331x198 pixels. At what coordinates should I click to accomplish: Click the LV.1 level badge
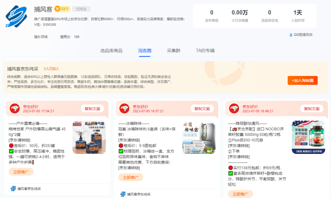click(x=65, y=9)
